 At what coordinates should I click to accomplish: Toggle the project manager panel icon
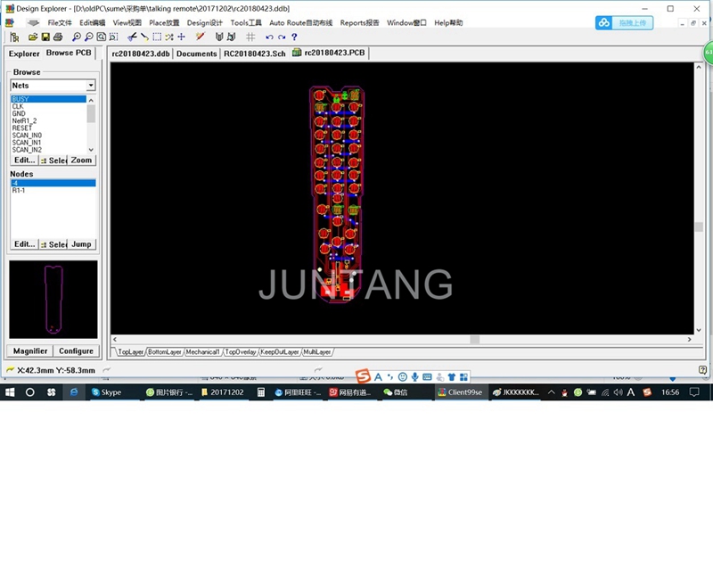[x=14, y=37]
